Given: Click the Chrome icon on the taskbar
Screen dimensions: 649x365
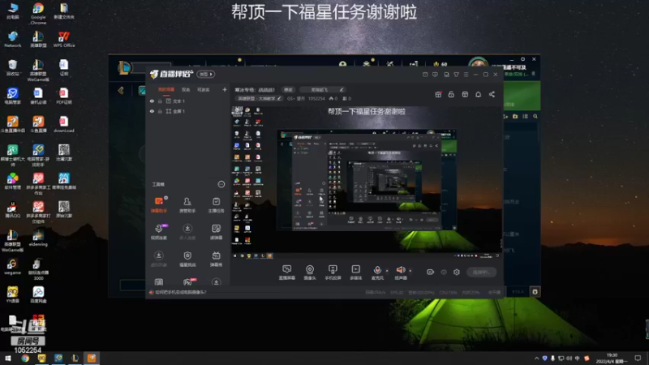Looking at the screenshot, I should point(25,358).
